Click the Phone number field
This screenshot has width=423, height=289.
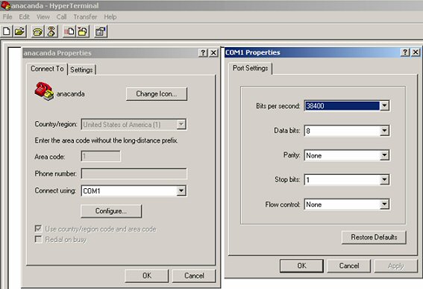[134, 174]
